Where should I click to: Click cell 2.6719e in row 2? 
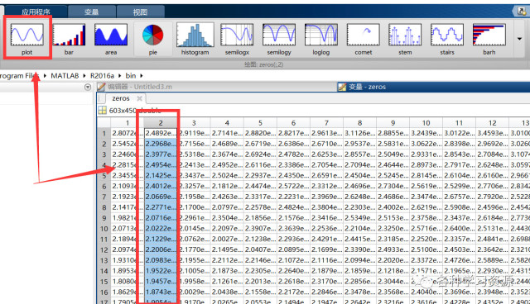tap(260, 144)
